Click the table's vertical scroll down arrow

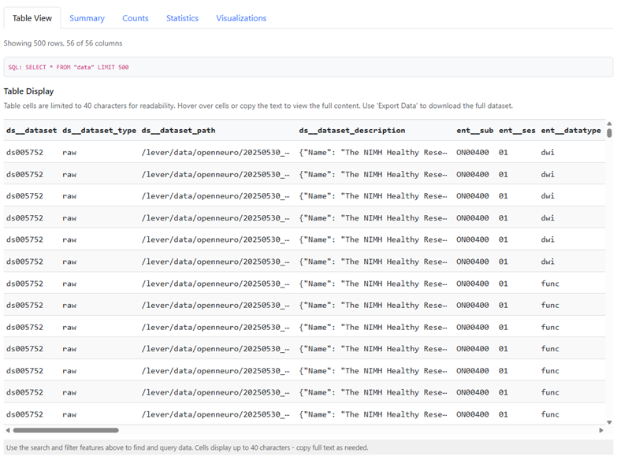coord(609,422)
